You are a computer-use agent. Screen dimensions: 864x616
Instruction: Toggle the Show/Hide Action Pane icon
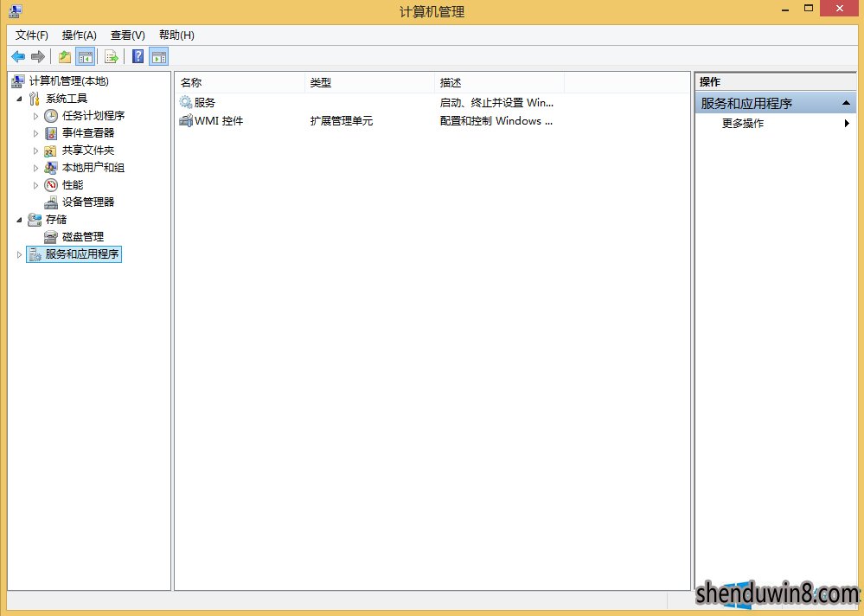pyautogui.click(x=158, y=56)
